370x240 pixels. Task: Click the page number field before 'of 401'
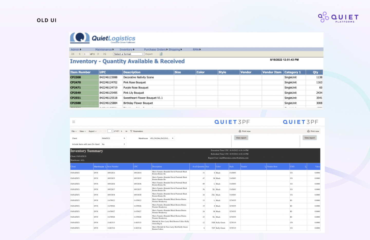(110, 131)
